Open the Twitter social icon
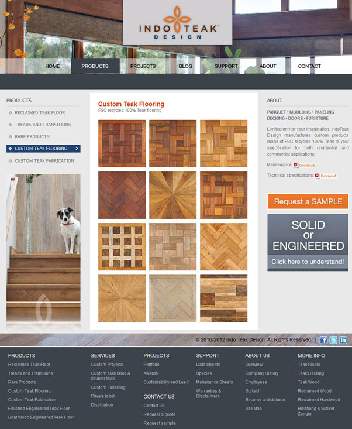 tap(333, 340)
